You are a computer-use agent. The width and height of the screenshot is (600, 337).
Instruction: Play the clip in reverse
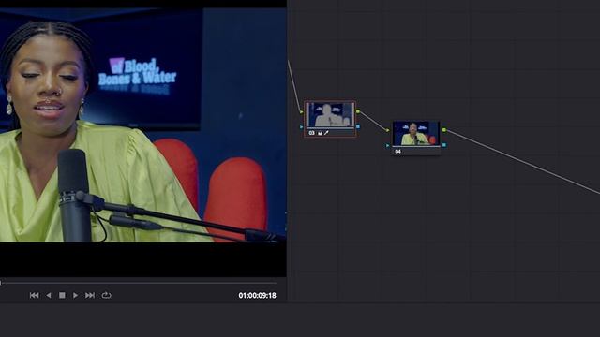49,295
